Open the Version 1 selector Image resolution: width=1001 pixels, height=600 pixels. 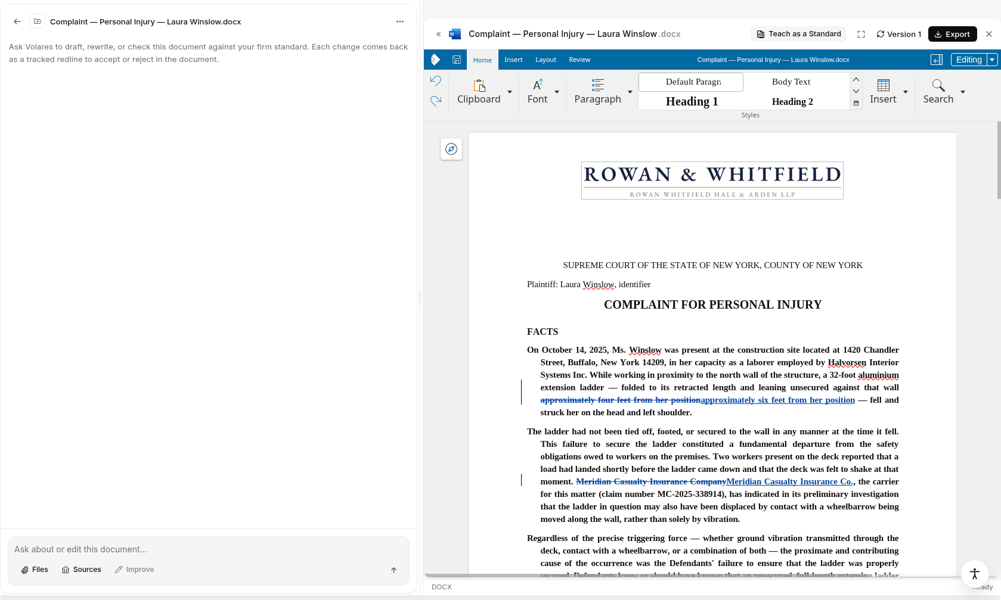pyautogui.click(x=898, y=34)
